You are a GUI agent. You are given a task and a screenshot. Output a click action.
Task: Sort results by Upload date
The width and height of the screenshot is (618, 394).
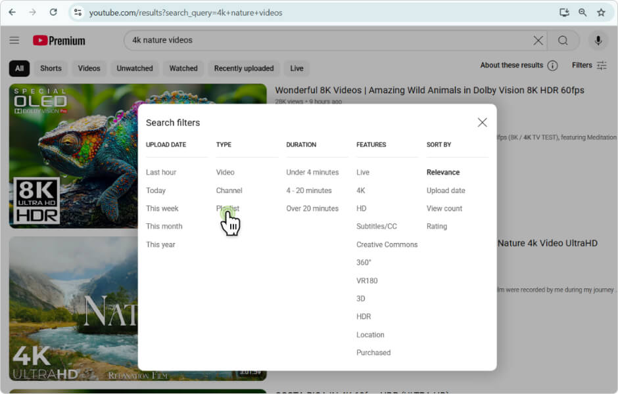coord(446,190)
